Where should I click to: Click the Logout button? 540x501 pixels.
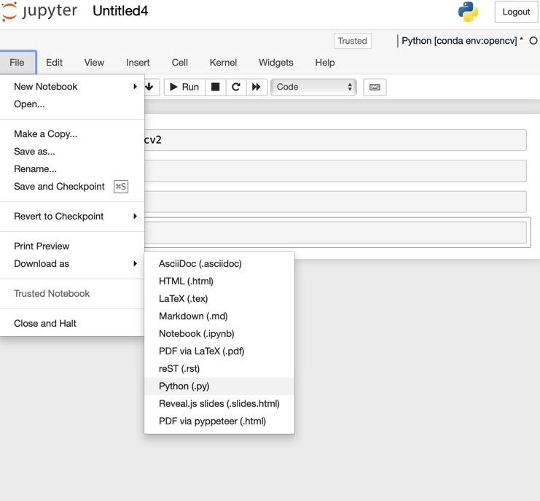516,12
